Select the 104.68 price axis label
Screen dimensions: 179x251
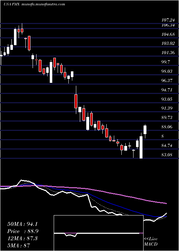click(168, 34)
